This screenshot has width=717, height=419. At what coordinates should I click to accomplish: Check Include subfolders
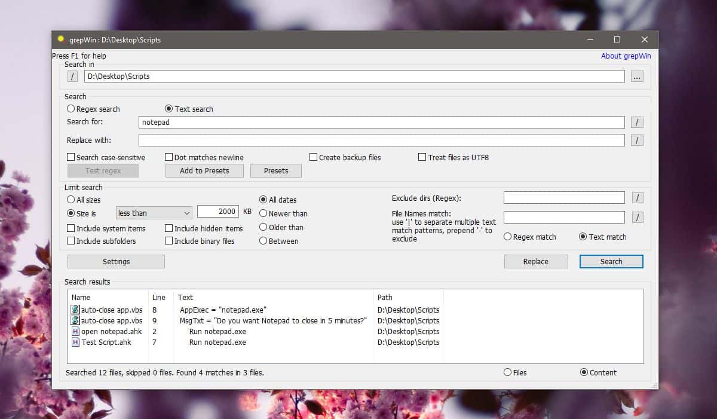point(70,241)
